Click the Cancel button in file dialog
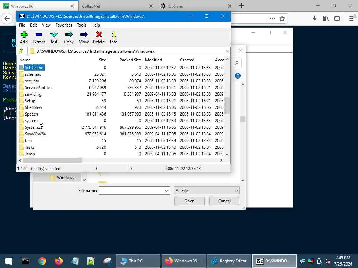Viewport: 358px width, 268px height. pos(224,201)
